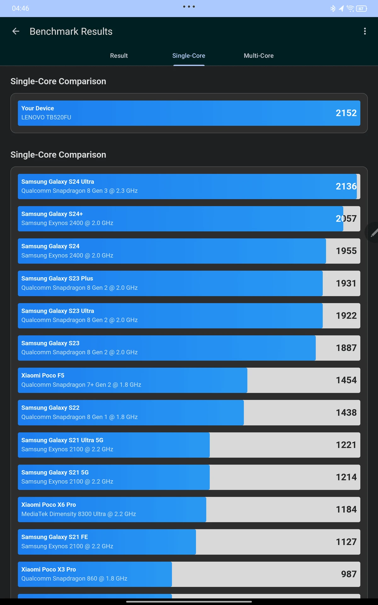378x605 pixels.
Task: Select the Samsung Galaxy S23 Plus entry
Action: coord(189,283)
